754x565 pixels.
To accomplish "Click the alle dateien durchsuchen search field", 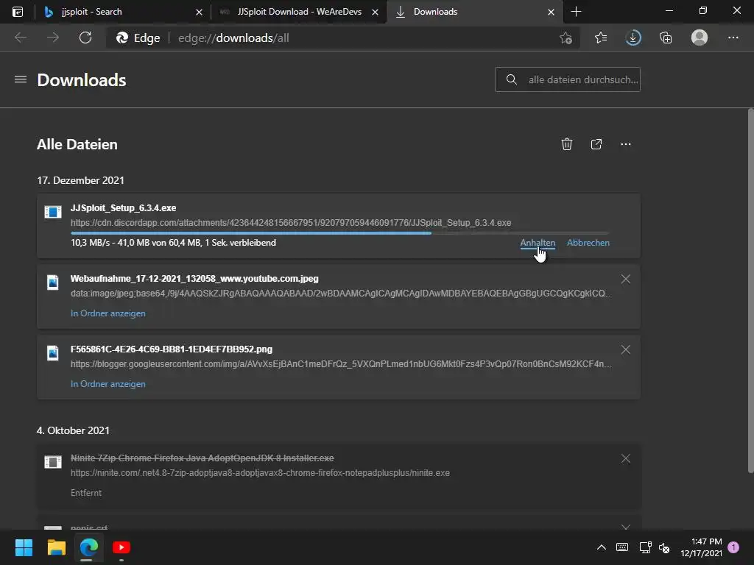I will [x=568, y=79].
